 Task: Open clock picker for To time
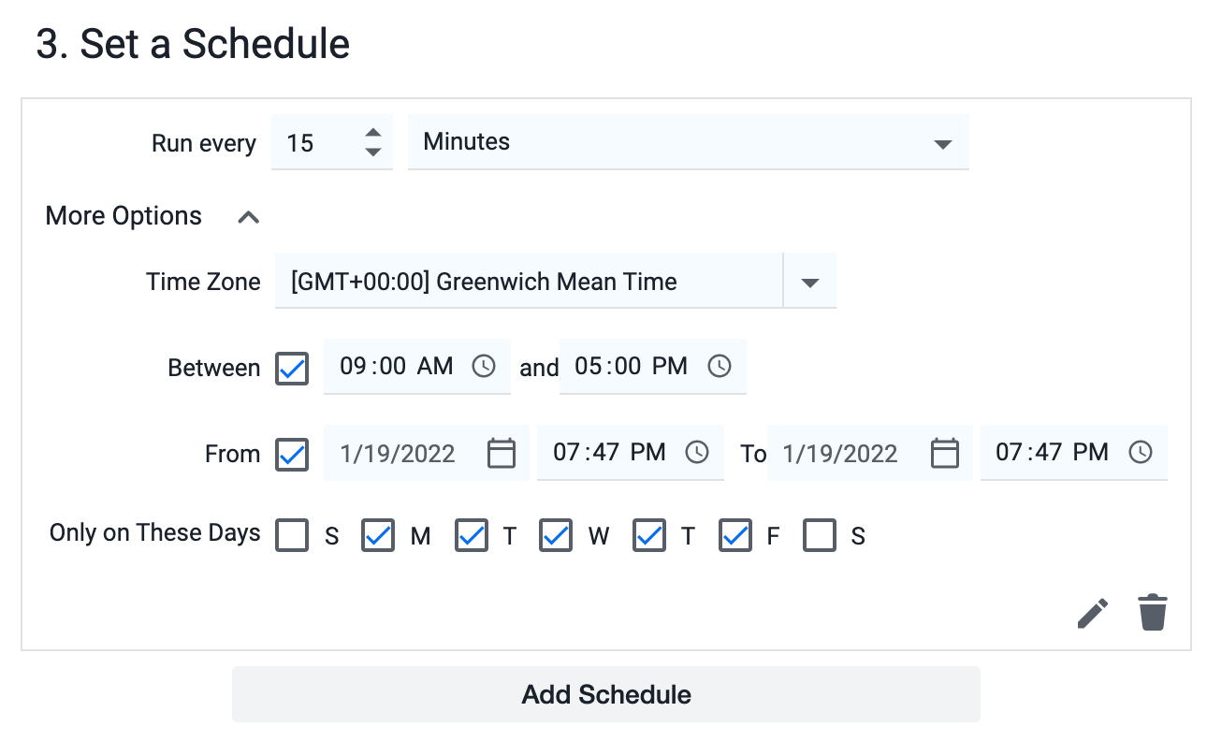point(1140,453)
